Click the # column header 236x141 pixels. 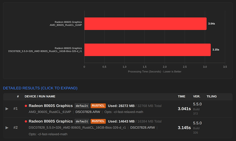(18, 96)
